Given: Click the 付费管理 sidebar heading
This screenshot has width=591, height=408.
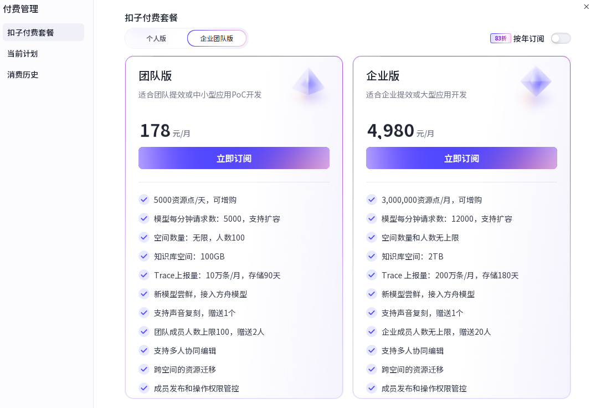Looking at the screenshot, I should click(x=20, y=9).
